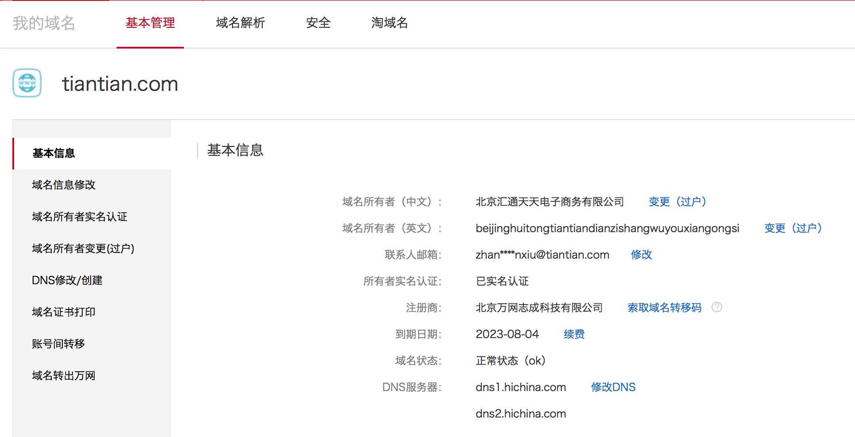
Task: Click expiry date 2023-08-04
Action: (507, 334)
